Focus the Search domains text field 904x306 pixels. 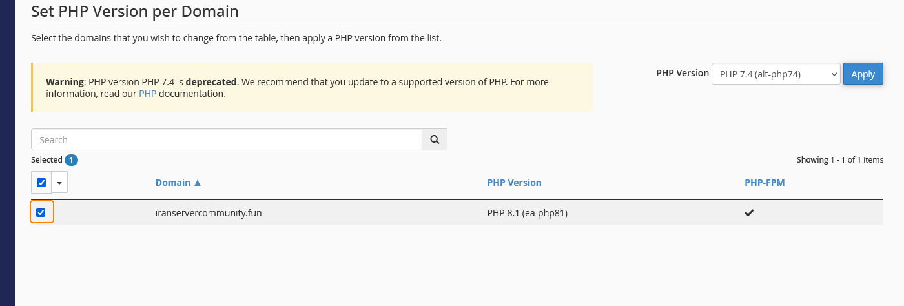click(226, 139)
